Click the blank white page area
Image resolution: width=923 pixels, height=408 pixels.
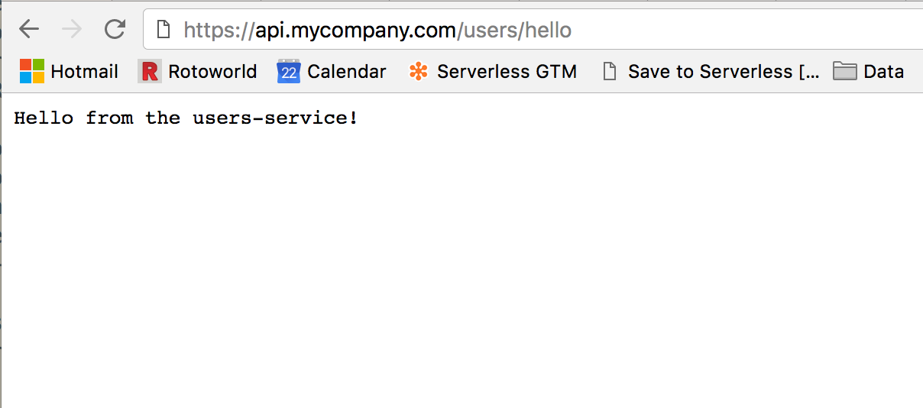click(x=458, y=267)
